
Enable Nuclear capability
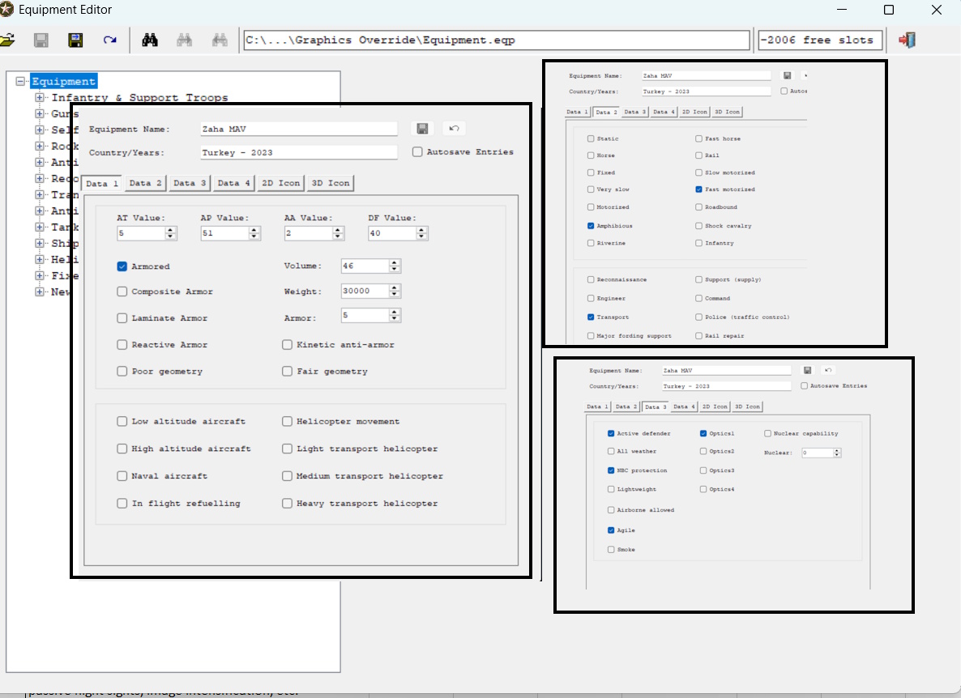(x=767, y=433)
